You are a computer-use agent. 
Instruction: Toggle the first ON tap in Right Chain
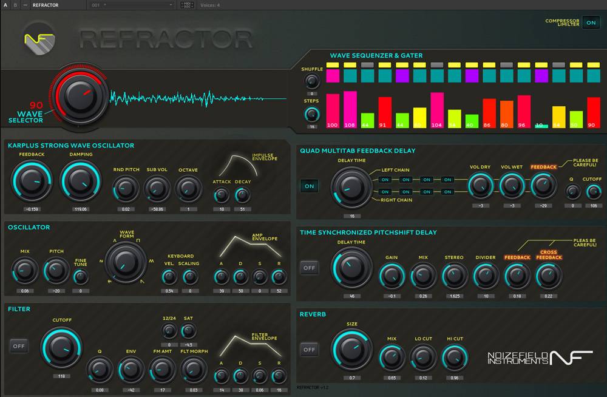tap(385, 192)
